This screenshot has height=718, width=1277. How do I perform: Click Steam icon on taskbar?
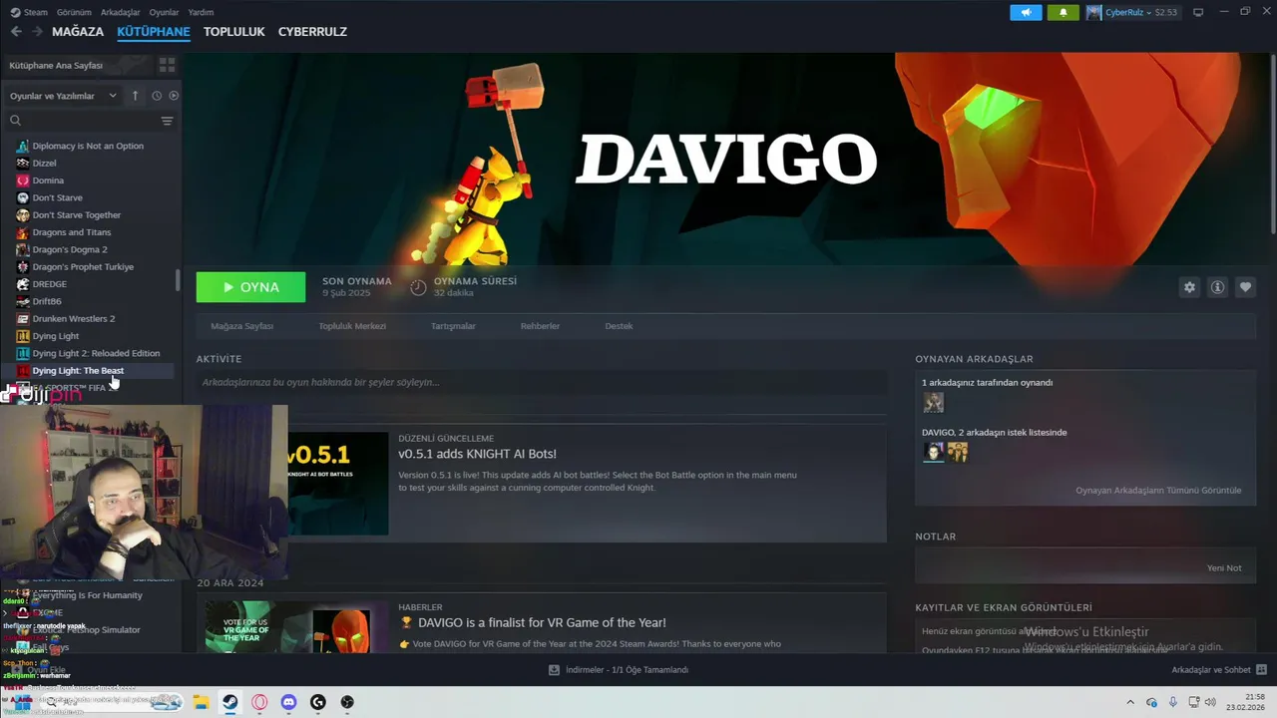click(x=229, y=702)
